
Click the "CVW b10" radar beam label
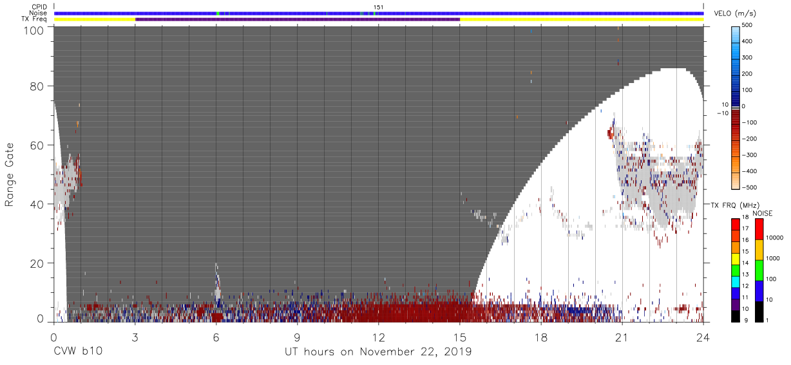(x=77, y=351)
